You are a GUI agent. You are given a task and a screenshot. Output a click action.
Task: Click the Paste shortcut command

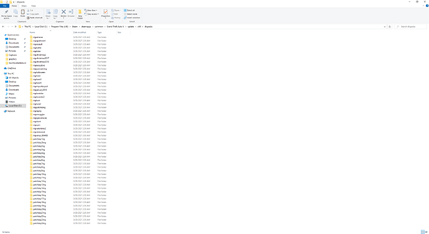click(35, 18)
